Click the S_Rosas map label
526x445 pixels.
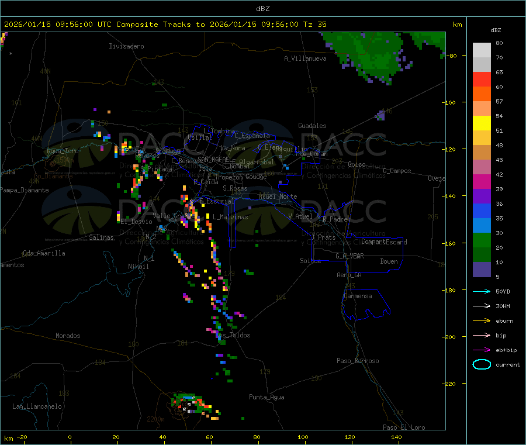pyautogui.click(x=235, y=188)
